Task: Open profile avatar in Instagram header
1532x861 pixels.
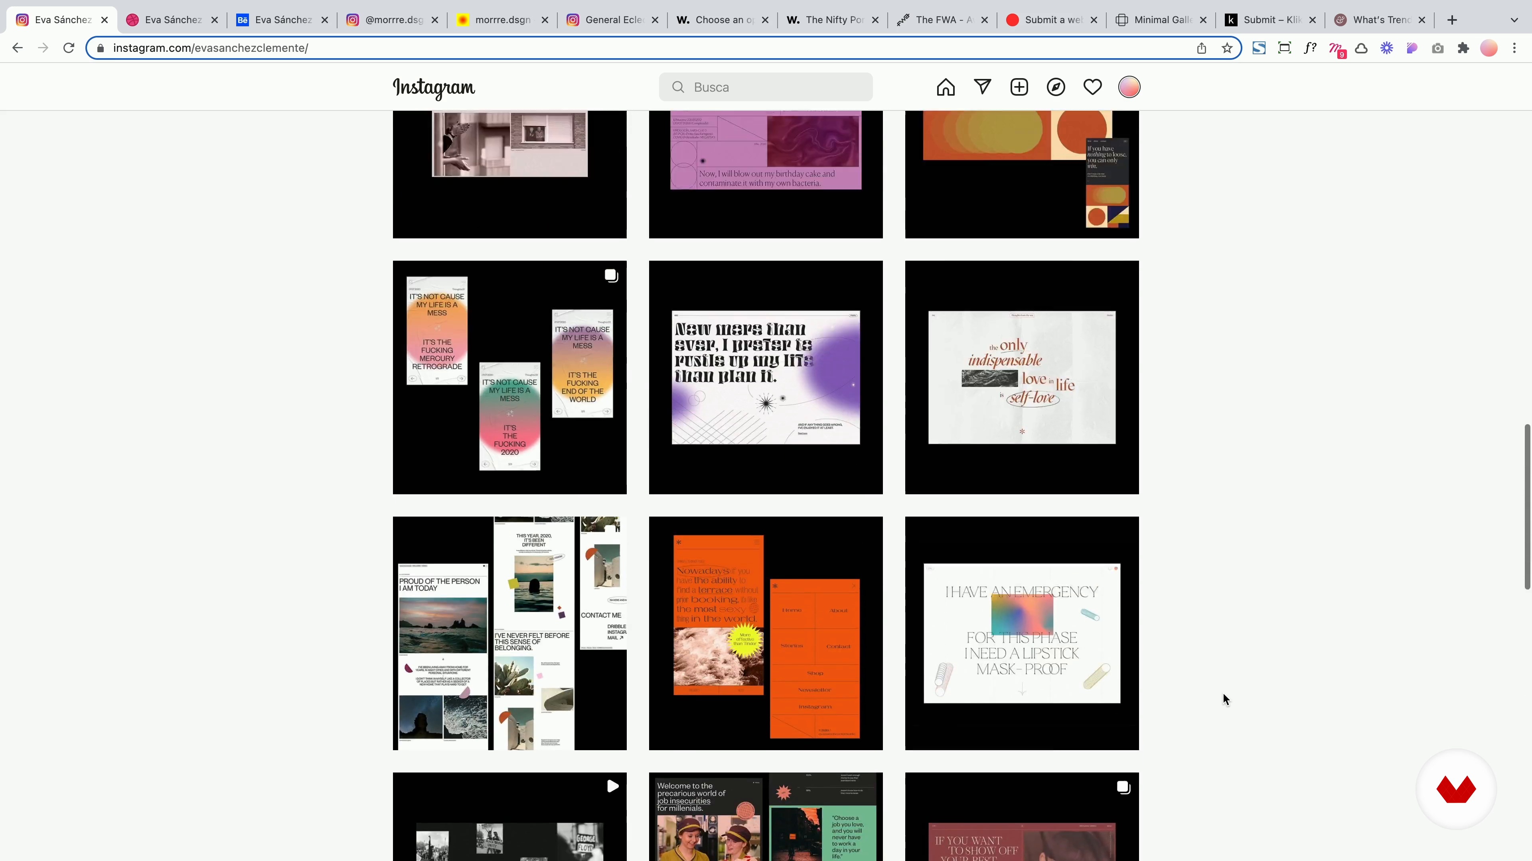Action: [1129, 87]
